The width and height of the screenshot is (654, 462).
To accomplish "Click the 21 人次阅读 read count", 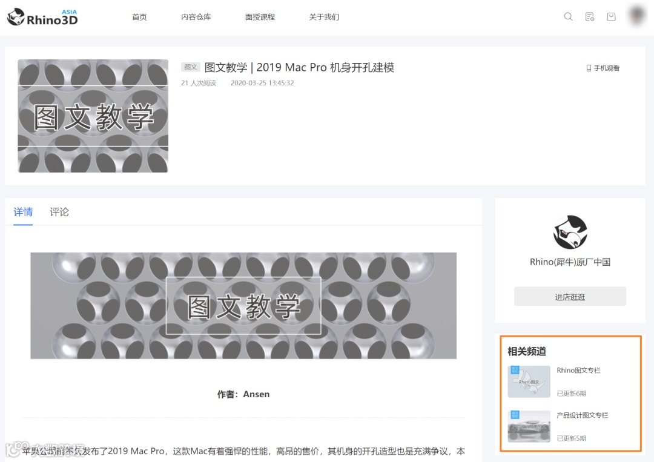I will click(199, 83).
